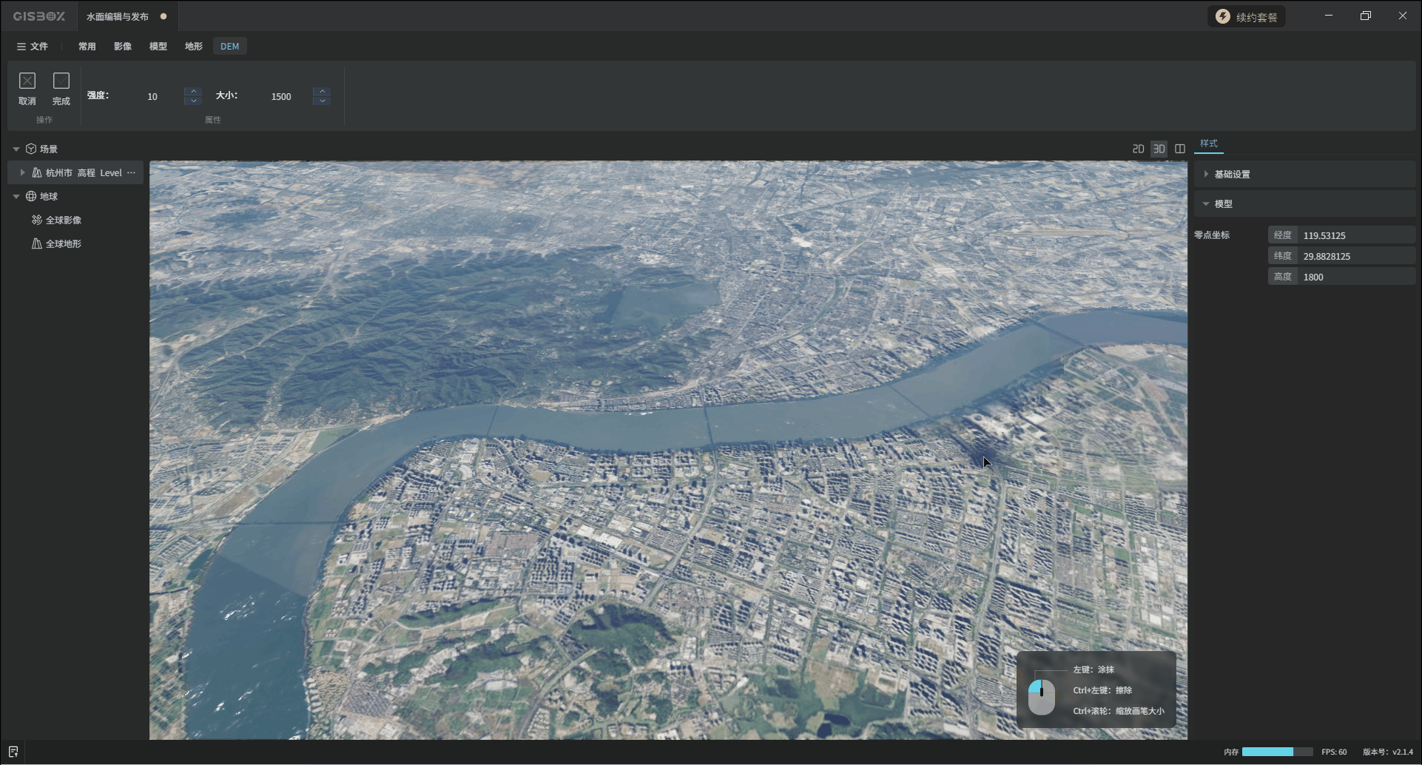Click the Cancel (取消) icon
Viewport: 1422px width, 765px height.
coord(27,81)
